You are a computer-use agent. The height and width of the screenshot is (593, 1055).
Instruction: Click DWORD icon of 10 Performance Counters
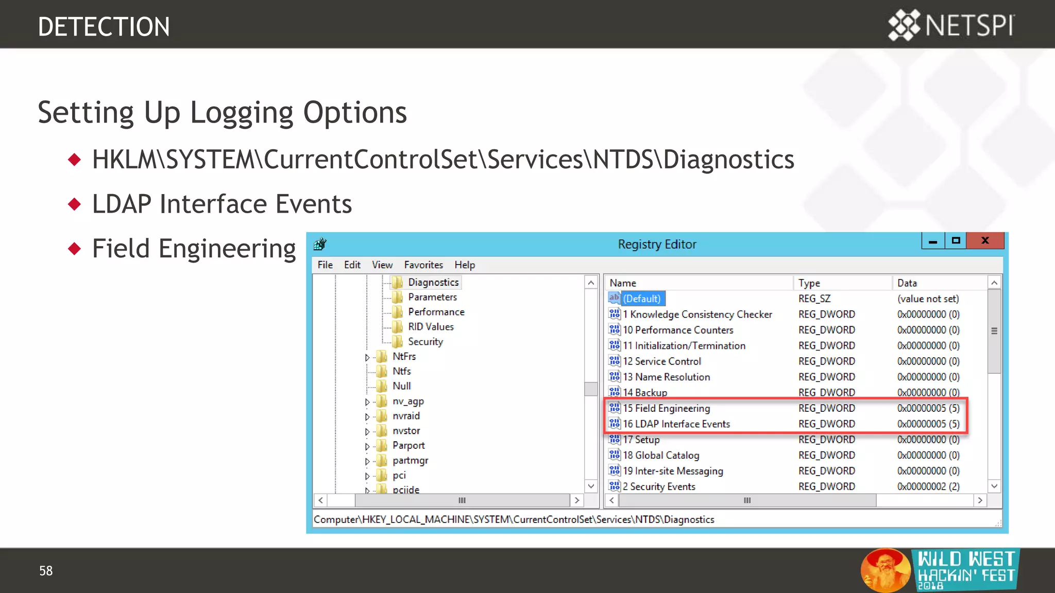click(614, 329)
